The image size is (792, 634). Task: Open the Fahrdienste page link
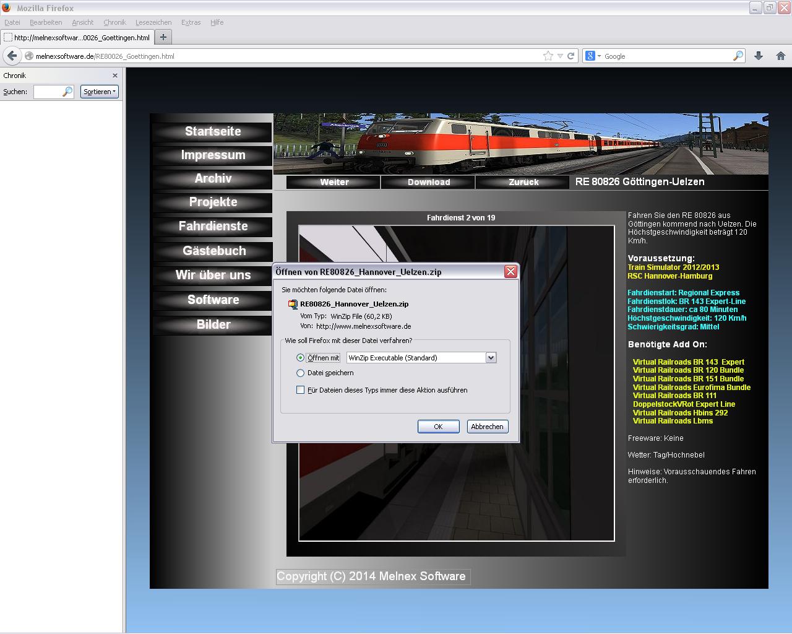click(212, 226)
